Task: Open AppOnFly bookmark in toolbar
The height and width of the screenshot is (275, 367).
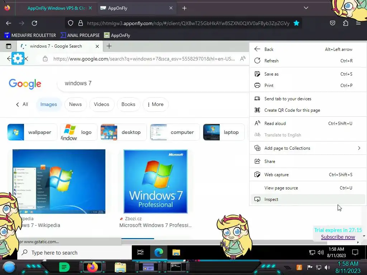Action: pos(117,35)
